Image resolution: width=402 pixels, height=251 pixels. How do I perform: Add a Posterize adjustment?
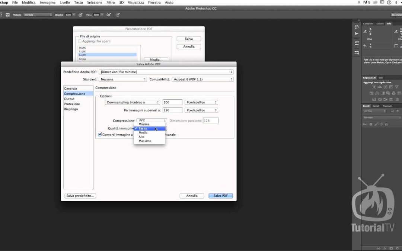pos(380,99)
